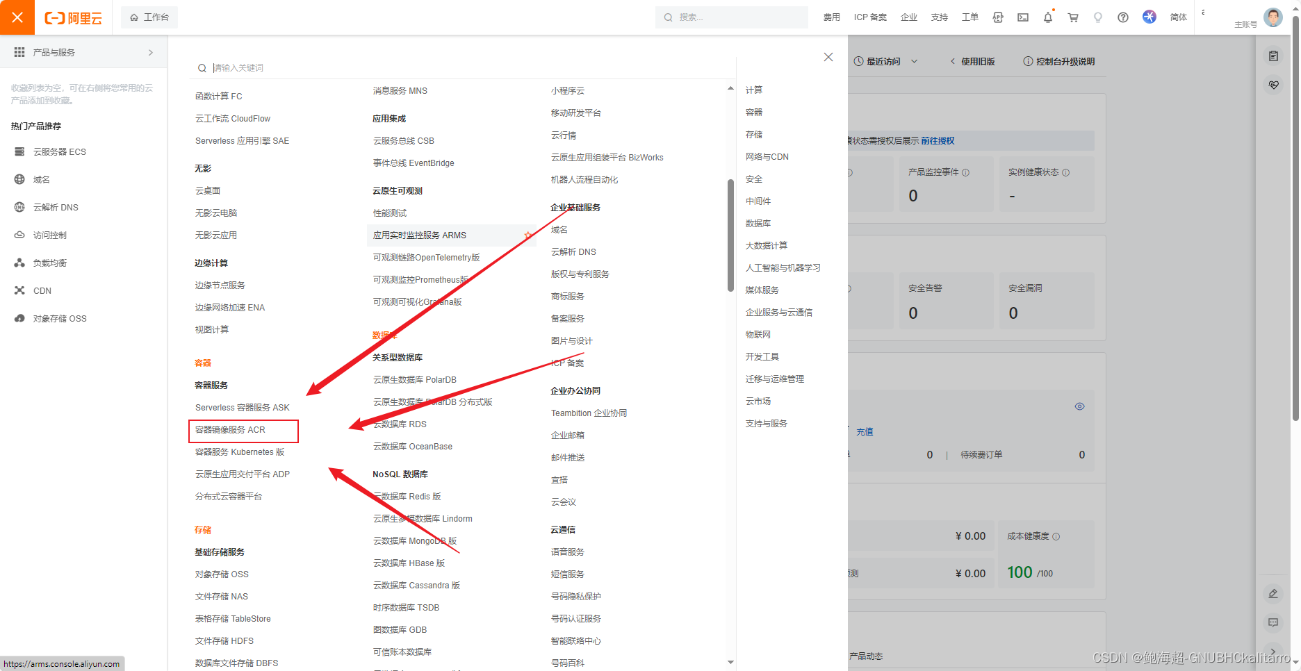Select 消息服务 MNS
This screenshot has width=1301, height=671.
pyautogui.click(x=400, y=91)
